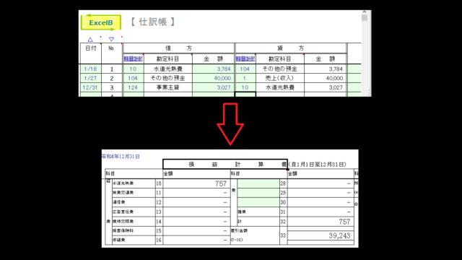Select credit code cell 104

pyautogui.click(x=245, y=69)
